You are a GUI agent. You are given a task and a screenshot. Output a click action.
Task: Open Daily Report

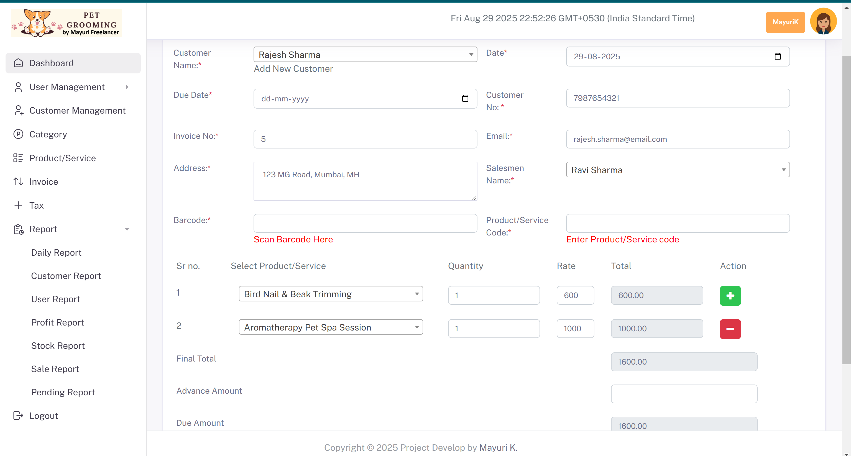coord(56,253)
